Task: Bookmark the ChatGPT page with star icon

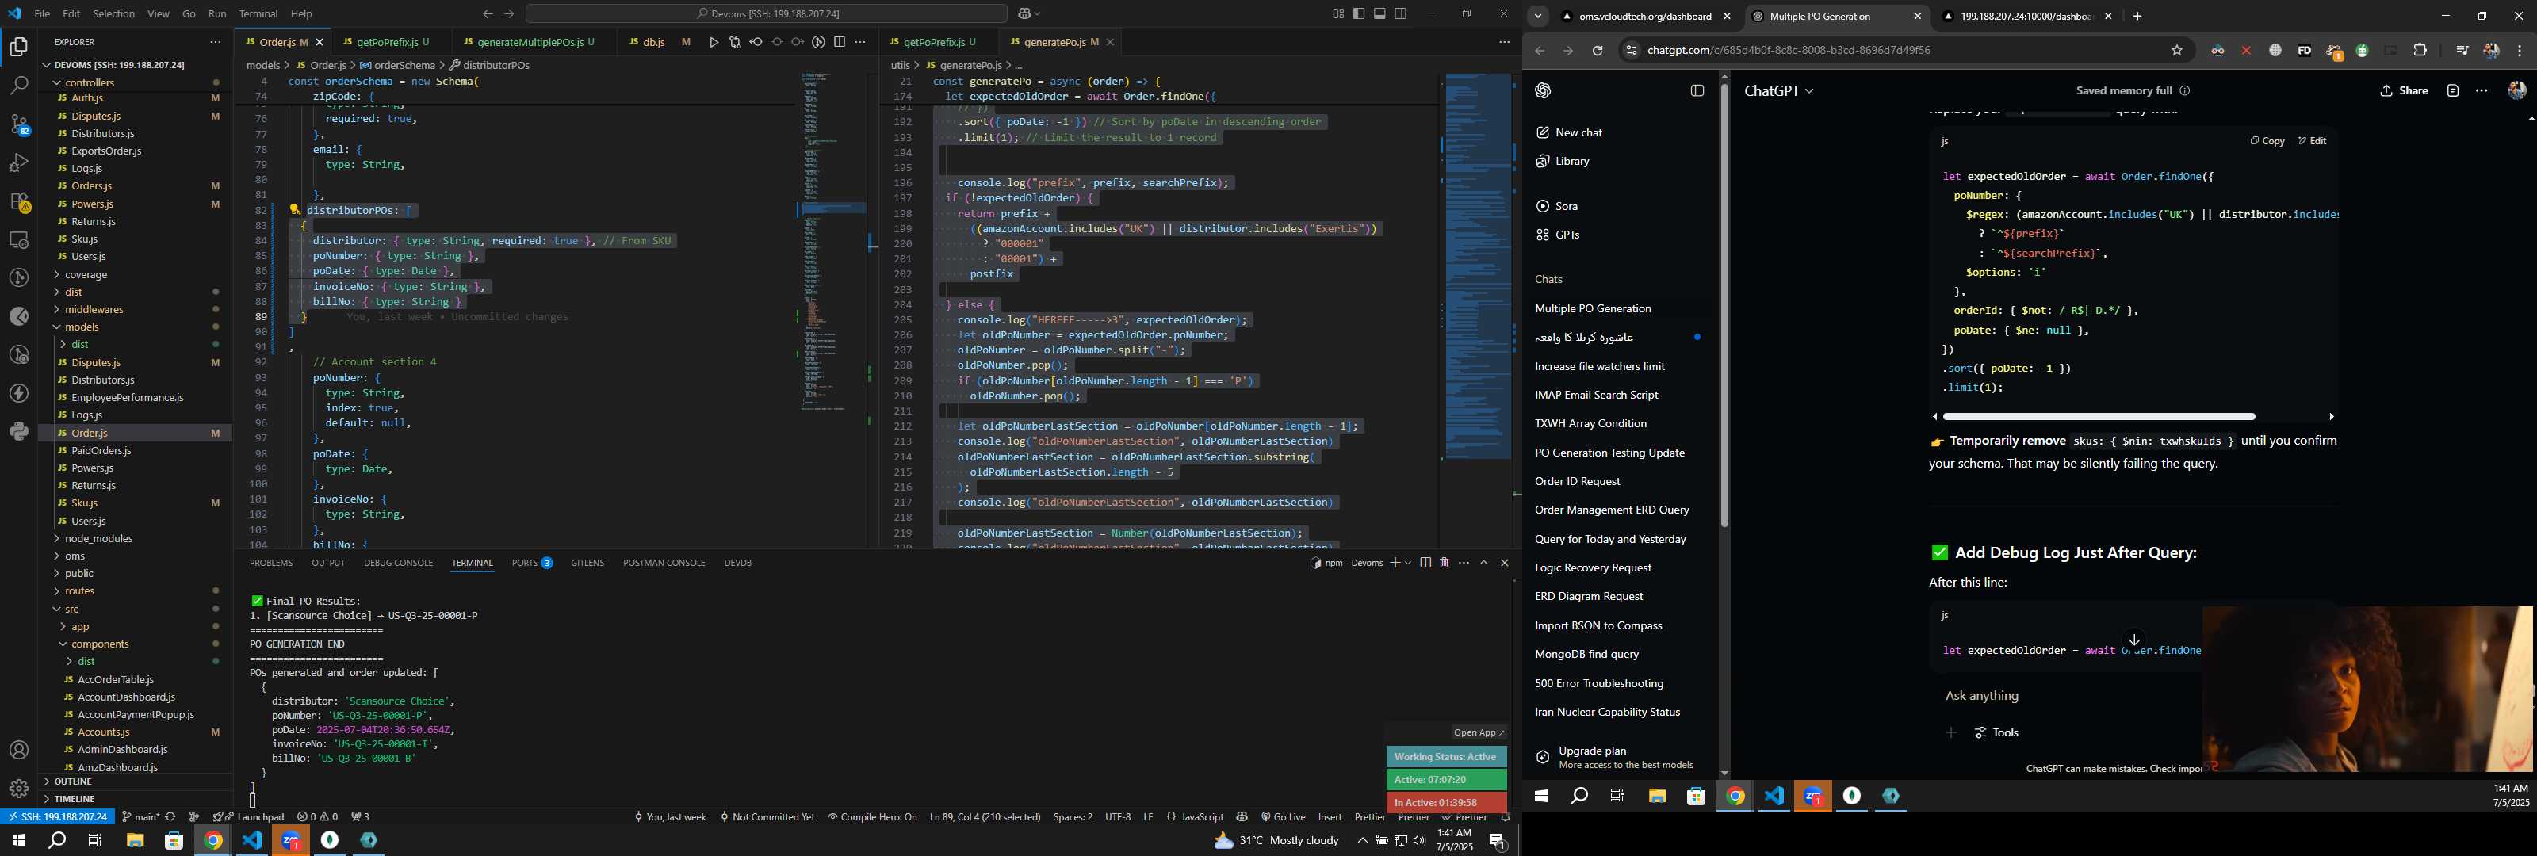Action: click(x=2176, y=50)
